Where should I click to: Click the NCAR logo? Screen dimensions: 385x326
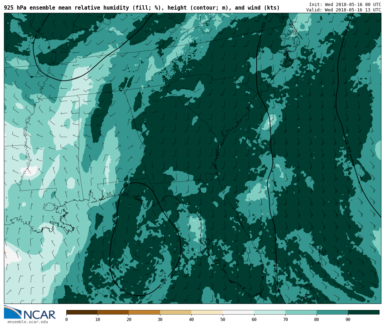pyautogui.click(x=30, y=312)
